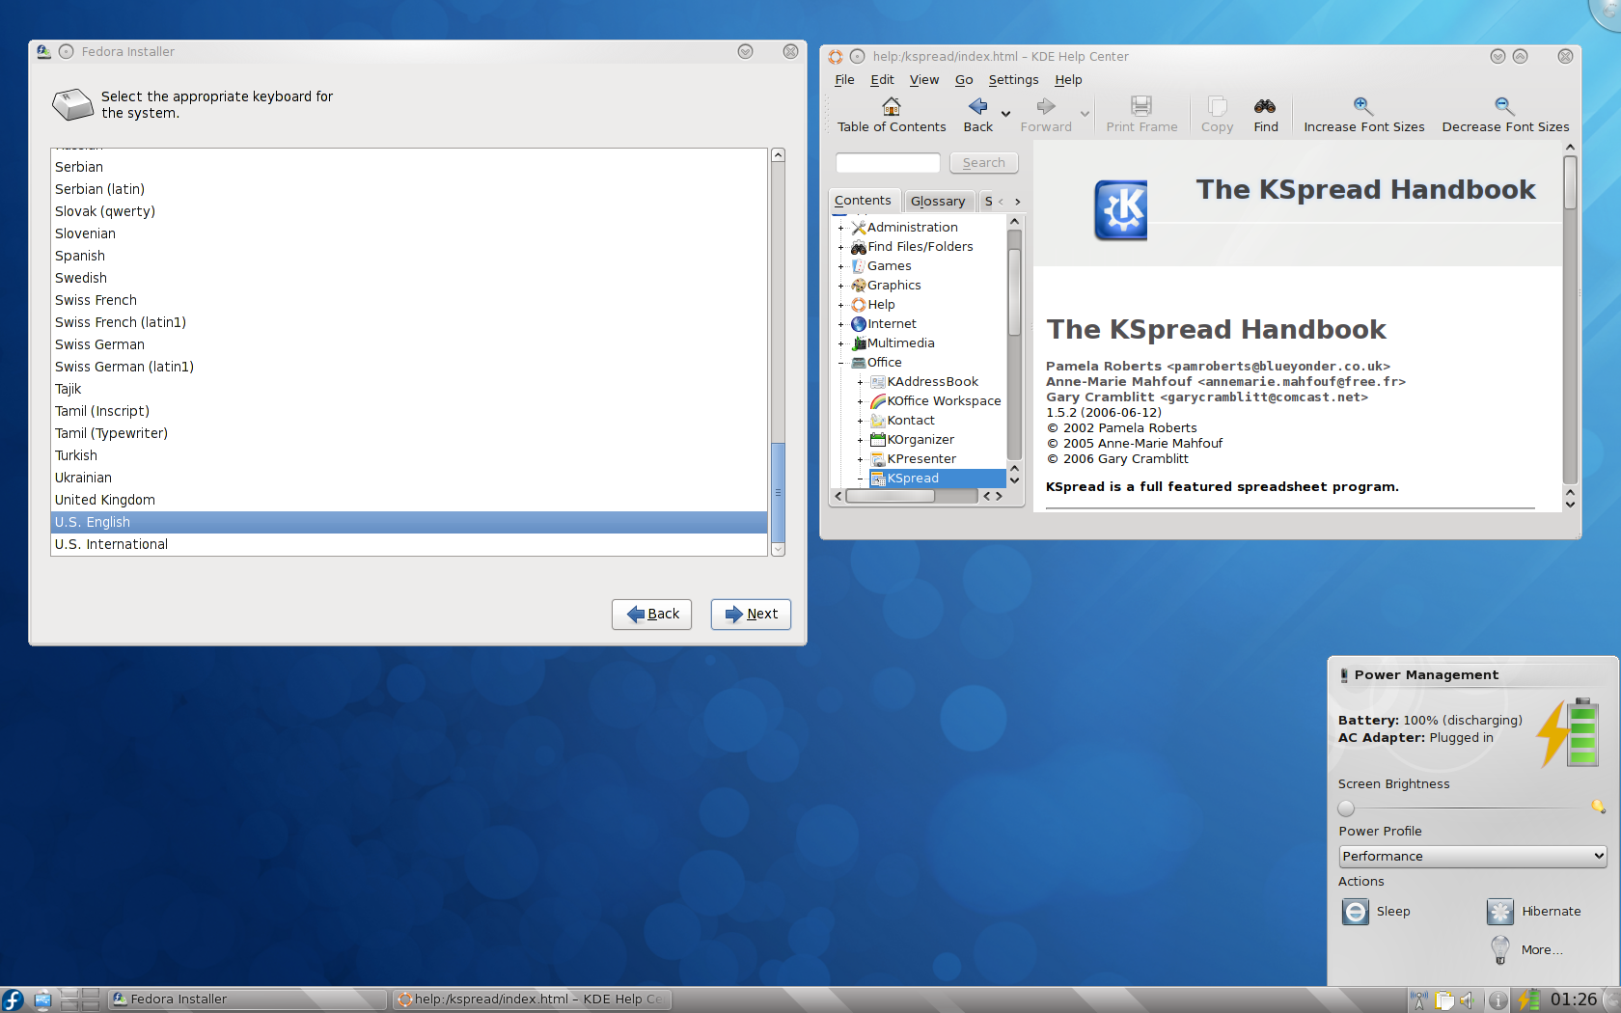Open the Go menu
The image size is (1621, 1013).
click(964, 80)
